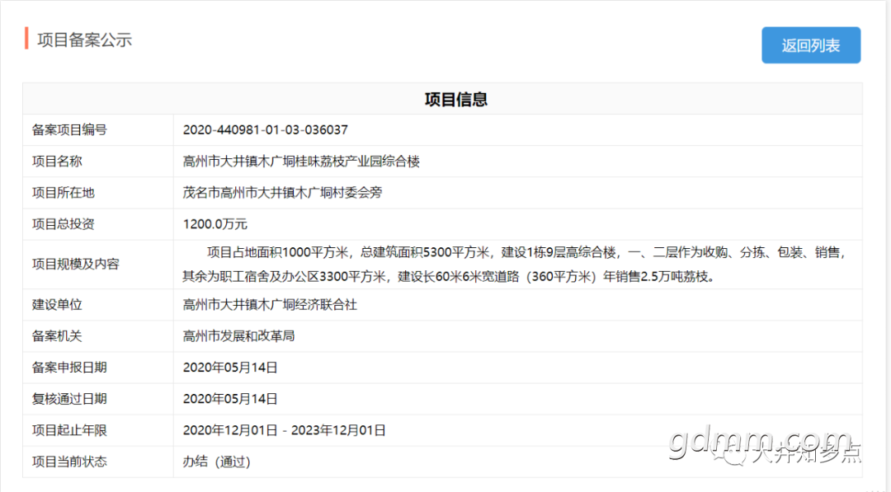Image resolution: width=891 pixels, height=492 pixels.
Task: Select authority 高州市发展和改革局
Action: (238, 336)
